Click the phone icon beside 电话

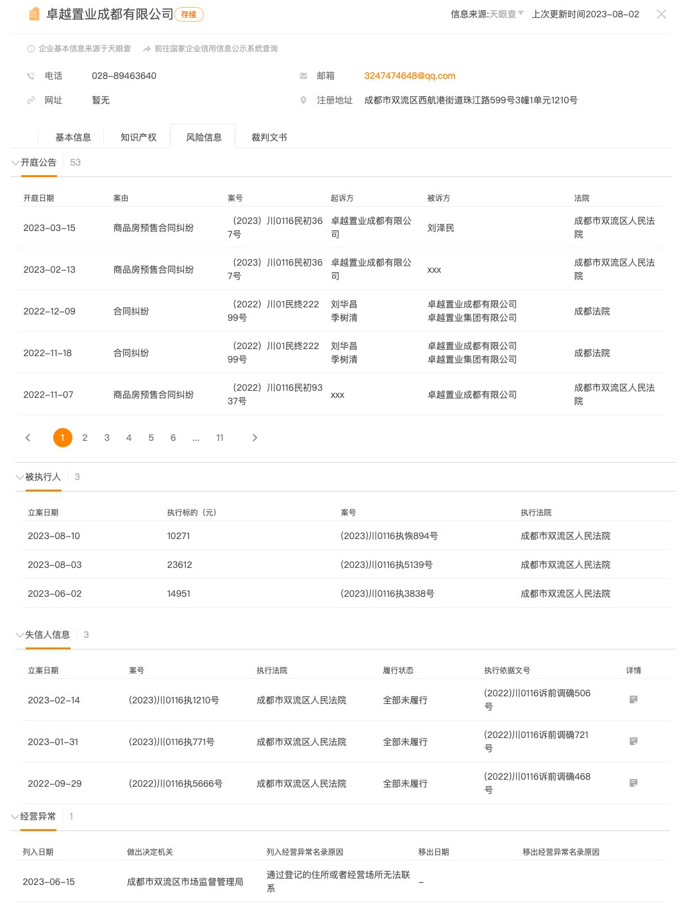(x=31, y=76)
